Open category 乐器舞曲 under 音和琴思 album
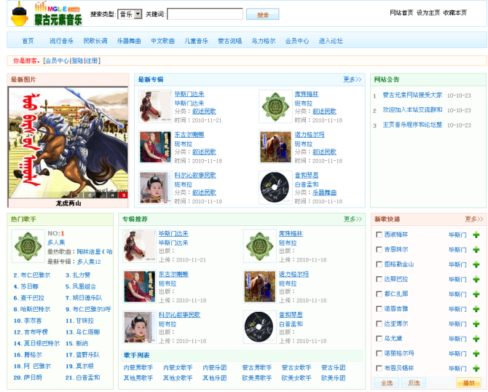Screen dimensions: 488x392 [x=325, y=192]
